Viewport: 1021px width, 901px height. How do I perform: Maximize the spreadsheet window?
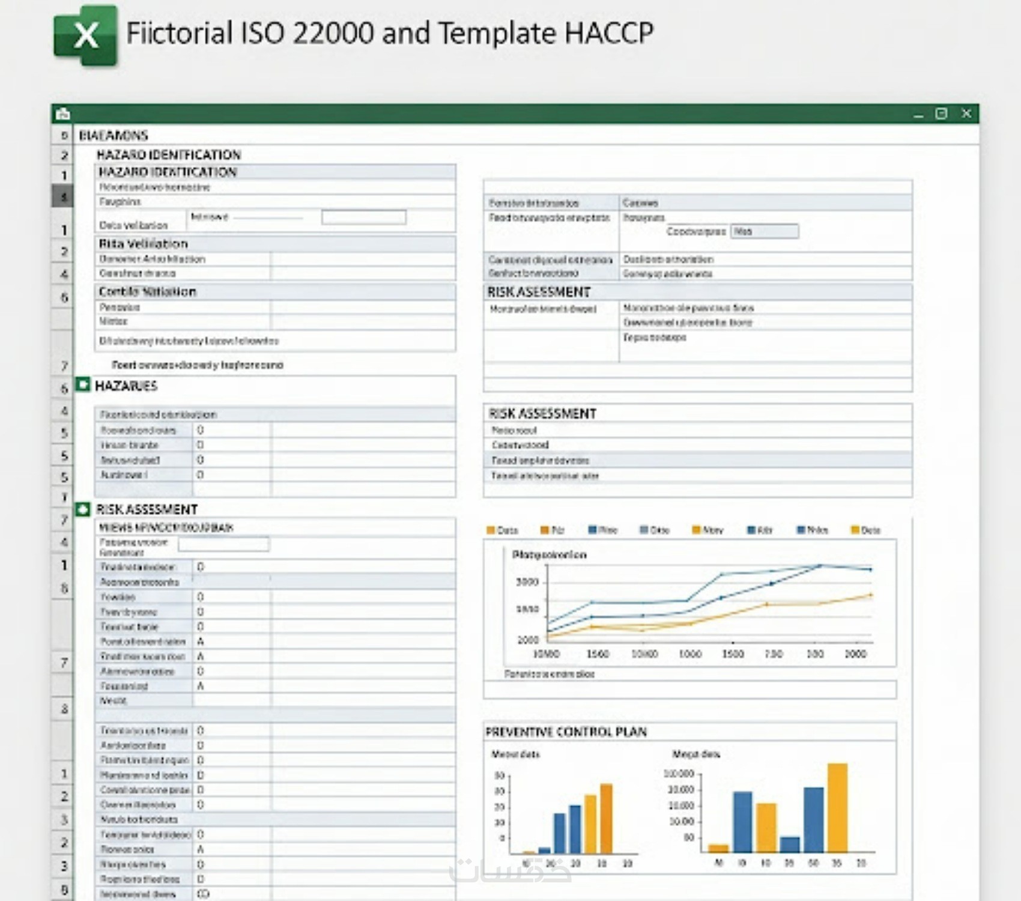[x=941, y=114]
